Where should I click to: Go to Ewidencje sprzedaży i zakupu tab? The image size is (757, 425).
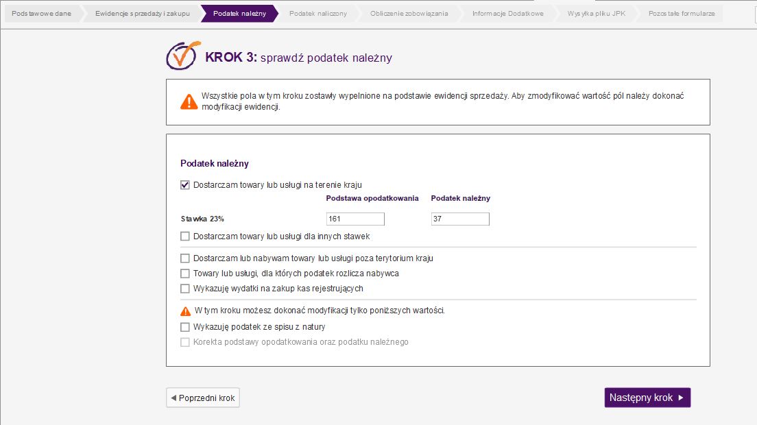tap(142, 14)
